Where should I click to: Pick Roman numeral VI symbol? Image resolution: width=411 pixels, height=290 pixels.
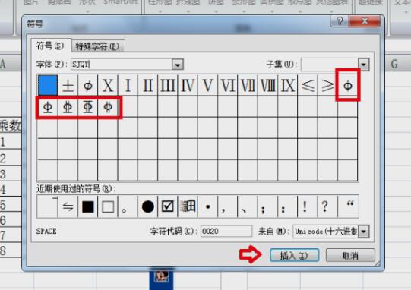(x=227, y=85)
